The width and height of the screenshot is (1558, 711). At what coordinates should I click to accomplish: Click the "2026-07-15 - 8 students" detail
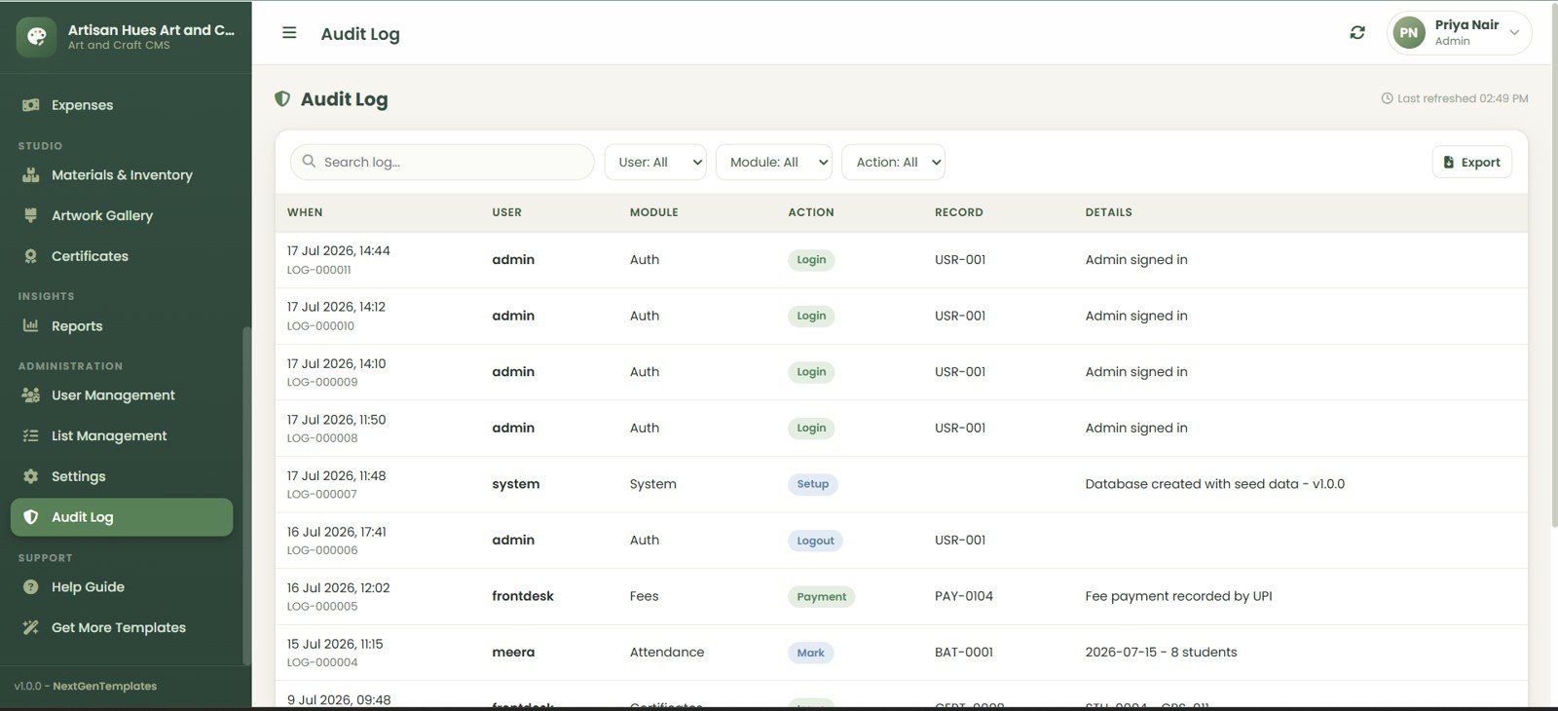pyautogui.click(x=1161, y=653)
